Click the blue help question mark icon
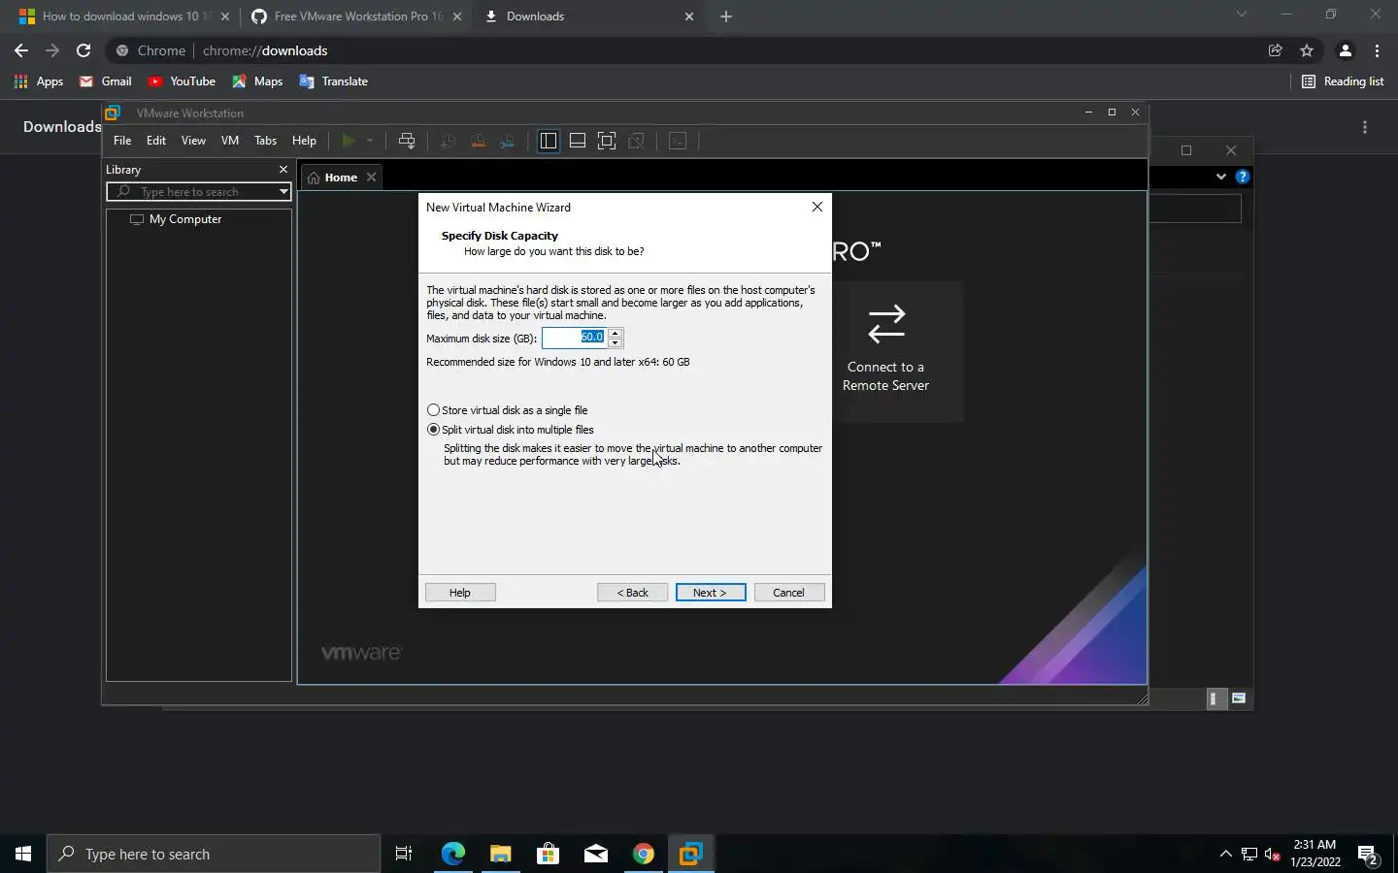 pyautogui.click(x=1242, y=177)
